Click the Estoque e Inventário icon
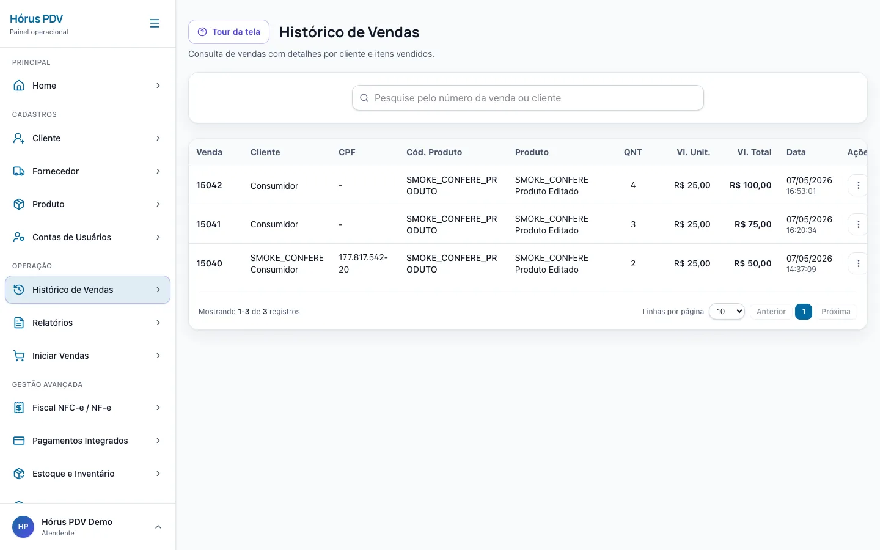The height and width of the screenshot is (550, 880). point(19,474)
